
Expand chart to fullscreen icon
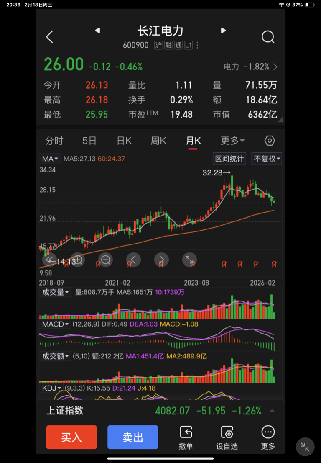[189, 260]
